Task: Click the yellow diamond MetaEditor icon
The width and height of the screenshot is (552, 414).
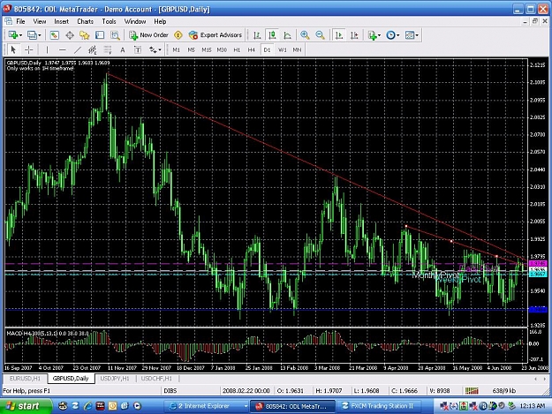Action: (178, 35)
